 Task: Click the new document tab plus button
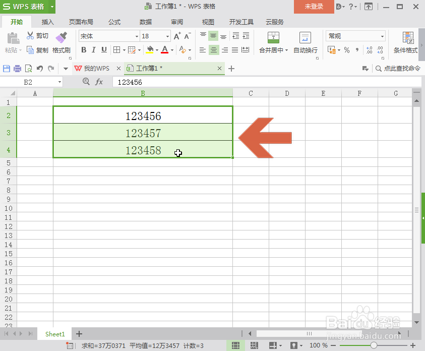coord(231,69)
